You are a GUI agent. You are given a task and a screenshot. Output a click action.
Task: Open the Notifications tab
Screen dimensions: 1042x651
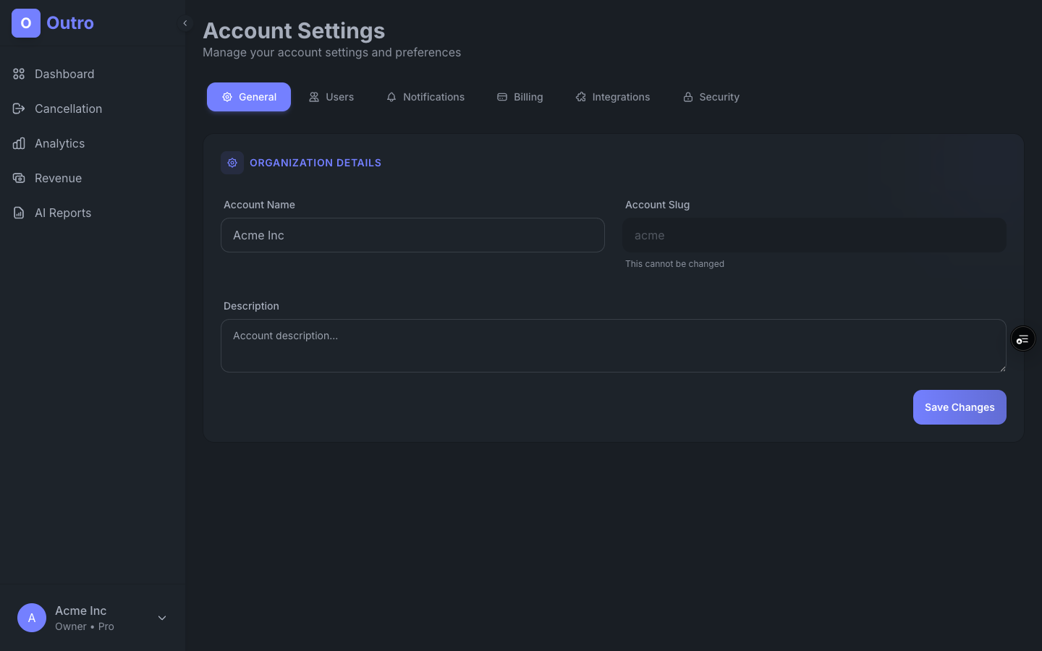425,97
